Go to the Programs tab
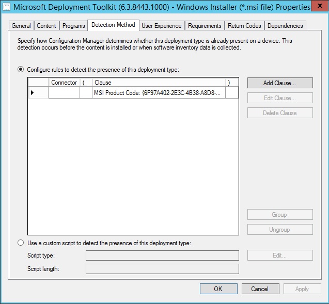The height and width of the screenshot is (304, 329). (73, 26)
